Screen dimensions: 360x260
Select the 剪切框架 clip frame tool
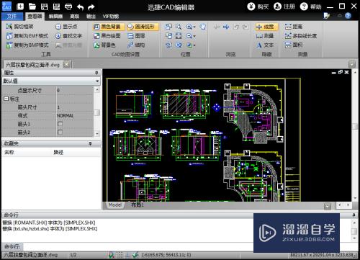click(x=20, y=27)
